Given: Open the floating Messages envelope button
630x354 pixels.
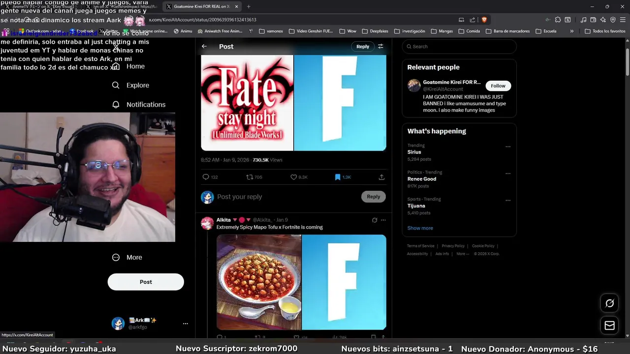Looking at the screenshot, I should (x=609, y=325).
